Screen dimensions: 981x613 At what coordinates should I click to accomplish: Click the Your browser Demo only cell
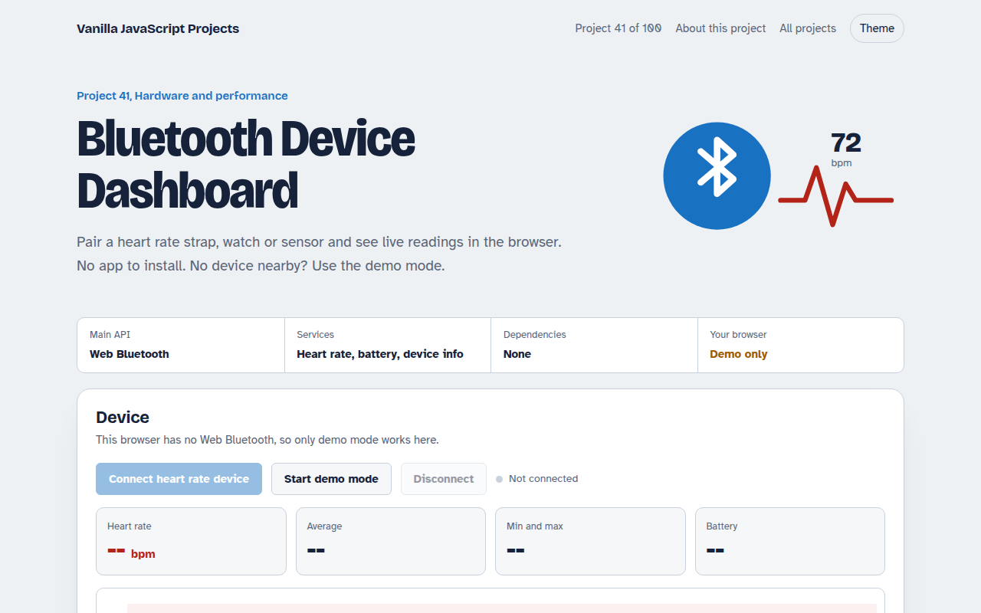click(801, 345)
